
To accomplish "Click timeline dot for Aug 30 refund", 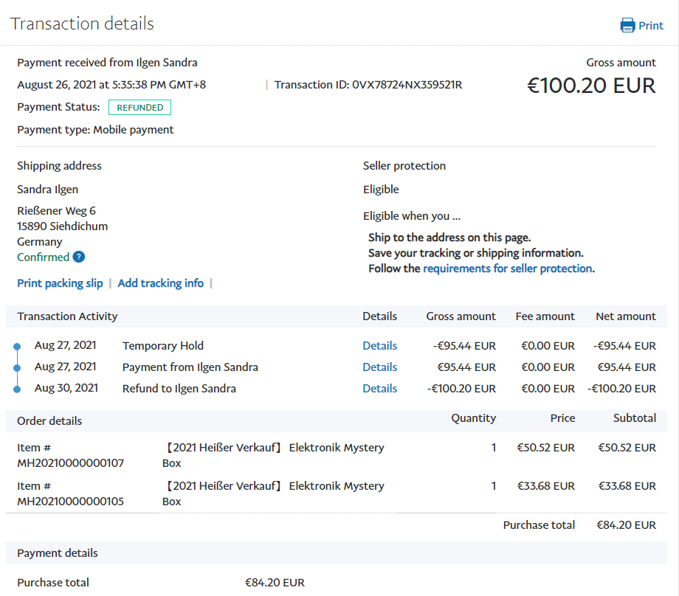I will coord(17,389).
